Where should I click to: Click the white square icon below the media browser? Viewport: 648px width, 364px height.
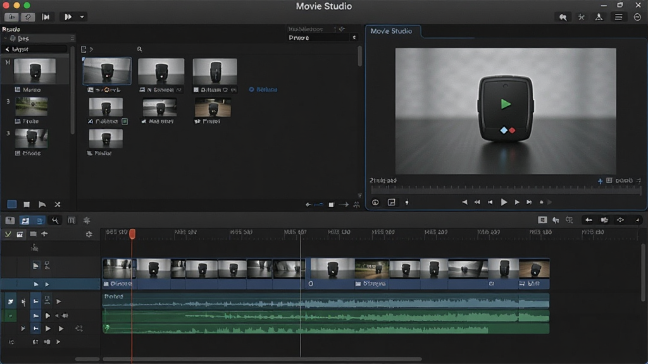tap(331, 205)
